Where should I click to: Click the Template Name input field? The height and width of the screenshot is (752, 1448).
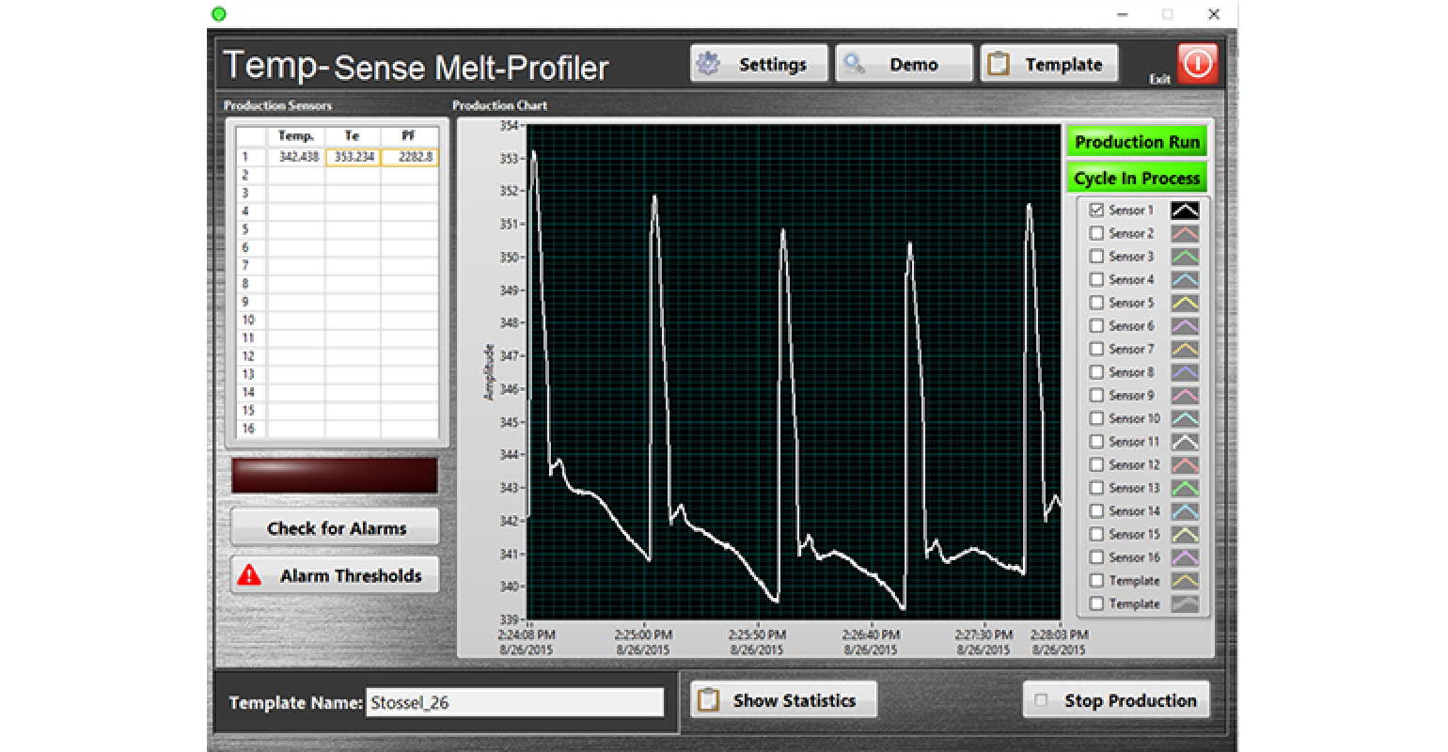[514, 702]
